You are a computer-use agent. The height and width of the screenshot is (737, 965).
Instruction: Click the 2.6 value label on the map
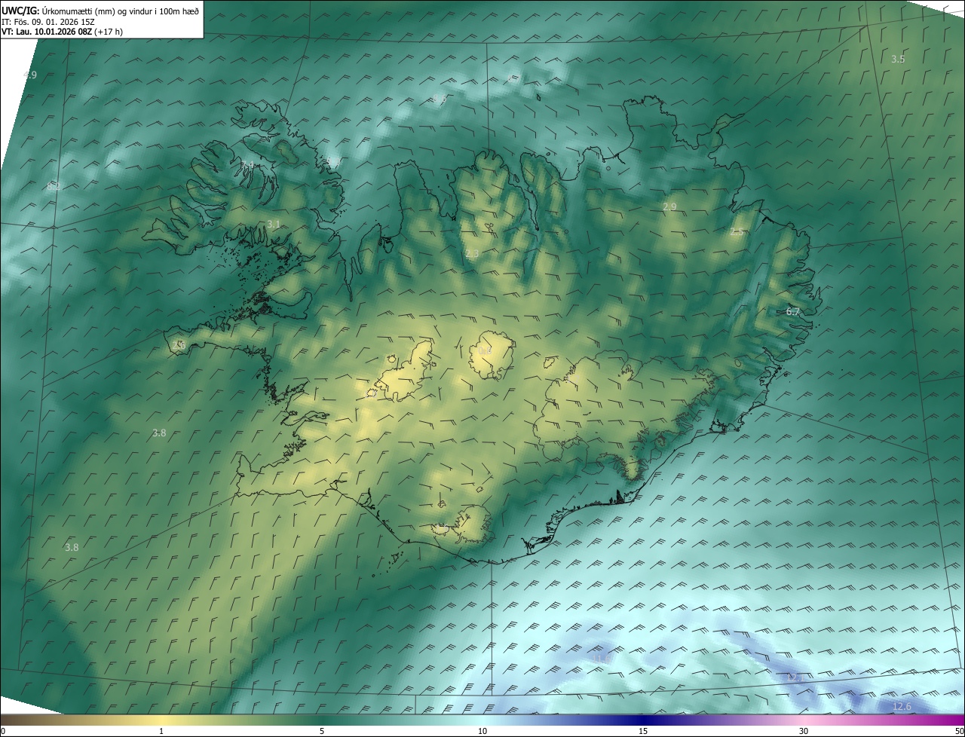pos(179,345)
